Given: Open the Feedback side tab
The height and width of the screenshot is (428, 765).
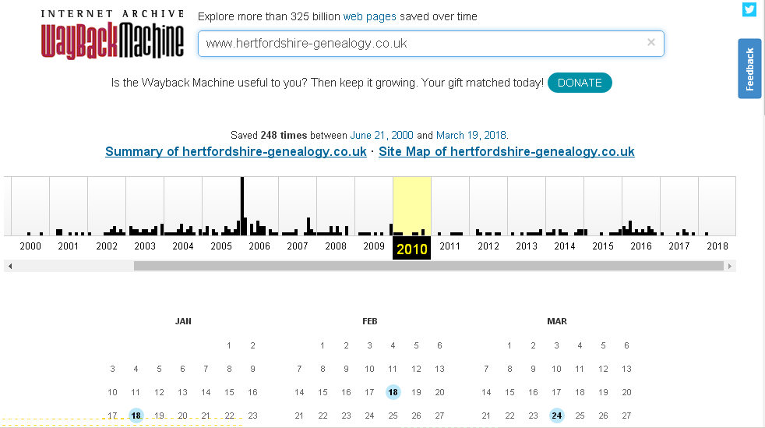Looking at the screenshot, I should point(749,69).
